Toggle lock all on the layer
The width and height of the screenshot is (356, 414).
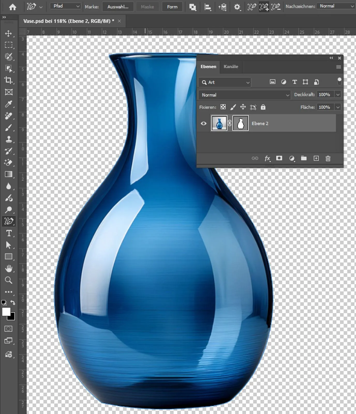[x=263, y=107]
